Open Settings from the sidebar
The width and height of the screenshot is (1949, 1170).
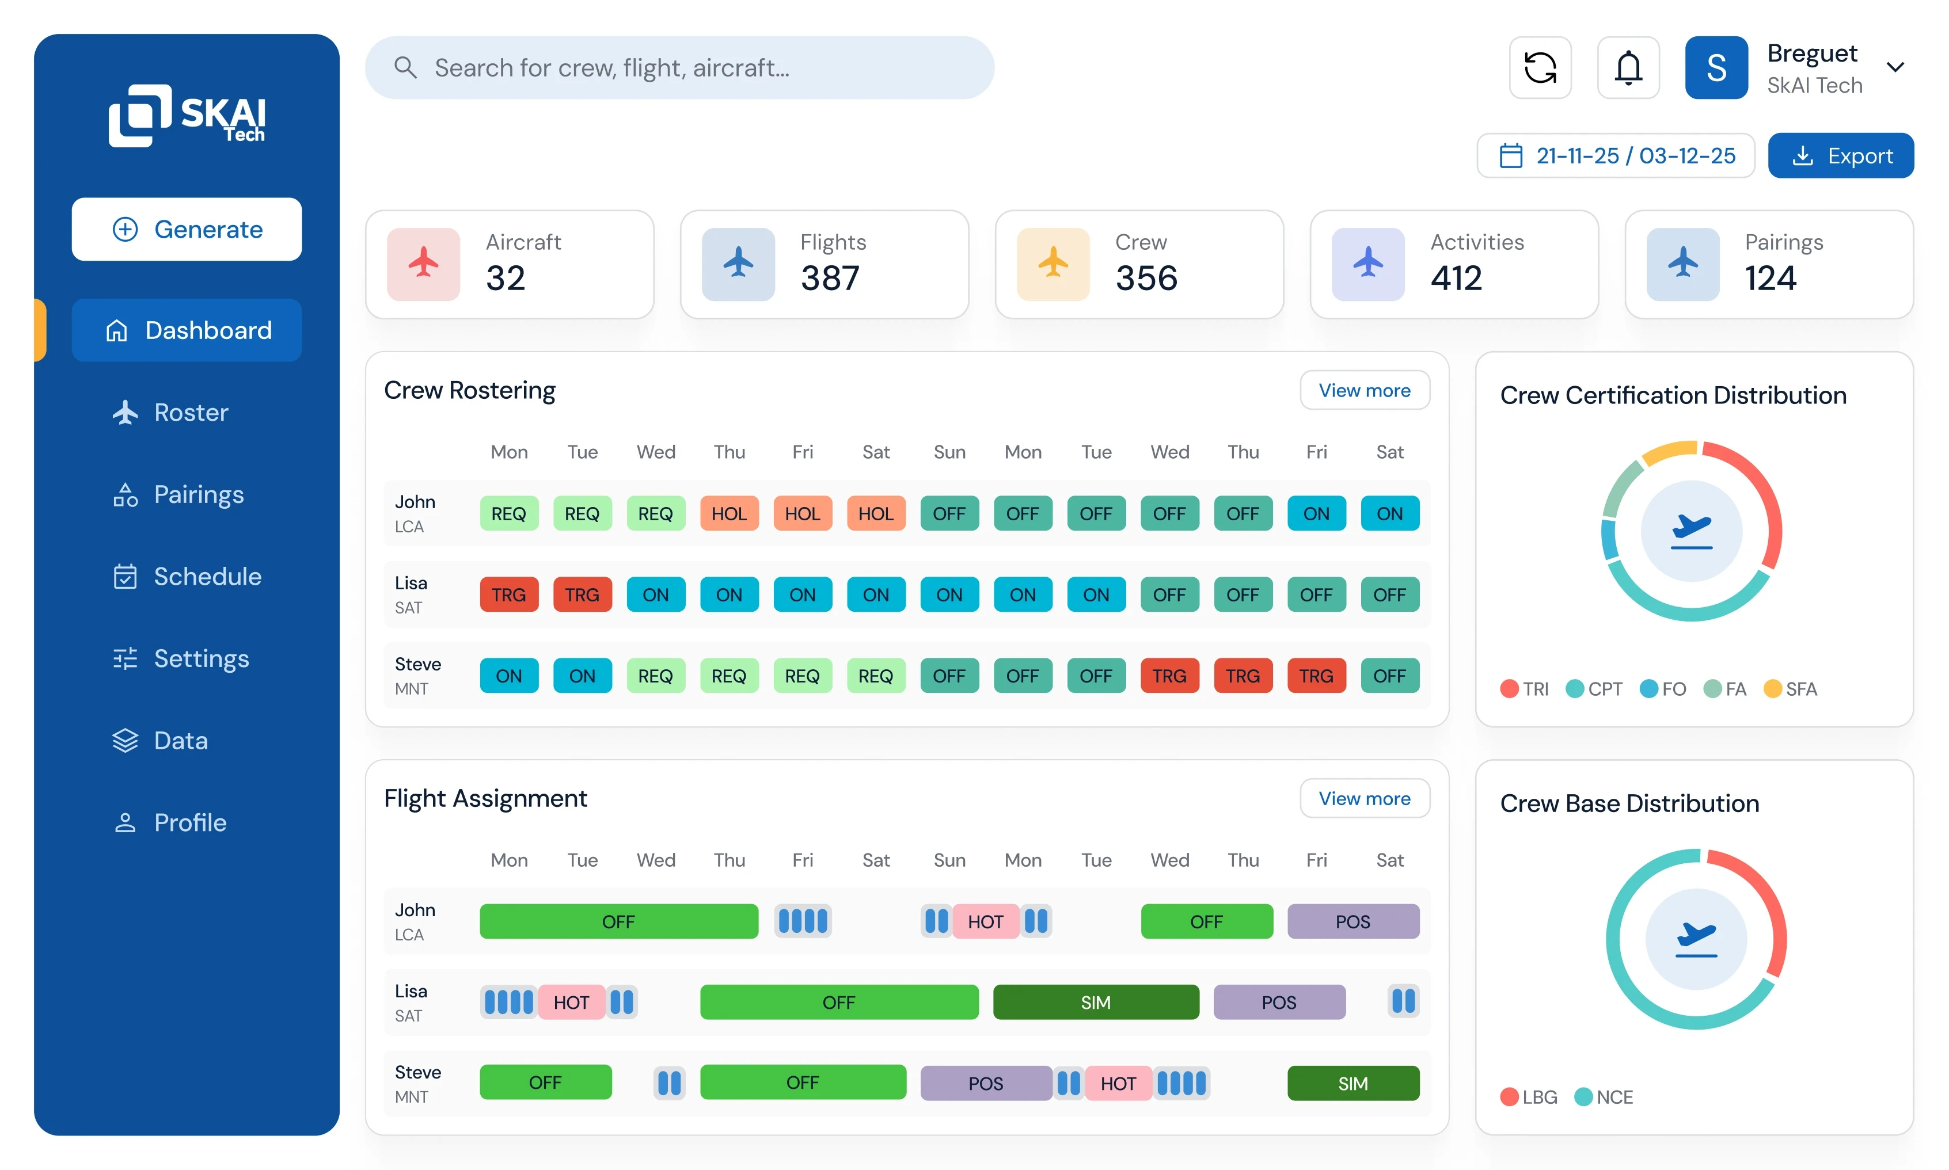(x=201, y=658)
